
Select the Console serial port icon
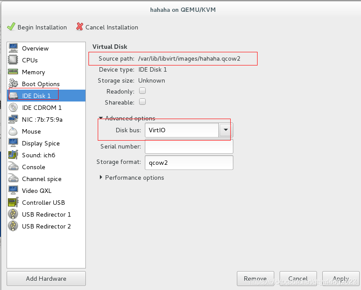(x=13, y=167)
